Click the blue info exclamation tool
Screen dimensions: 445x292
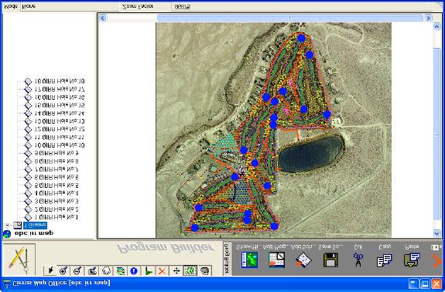134,271
